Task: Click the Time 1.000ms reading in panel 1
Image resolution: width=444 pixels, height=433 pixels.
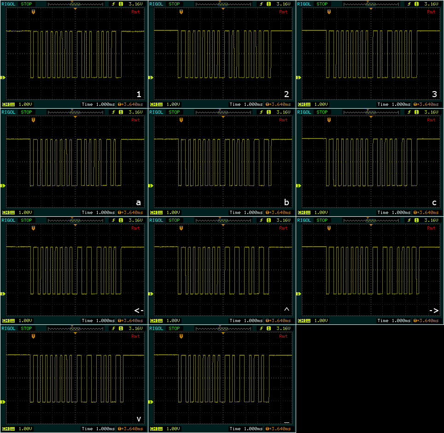Action: click(98, 104)
